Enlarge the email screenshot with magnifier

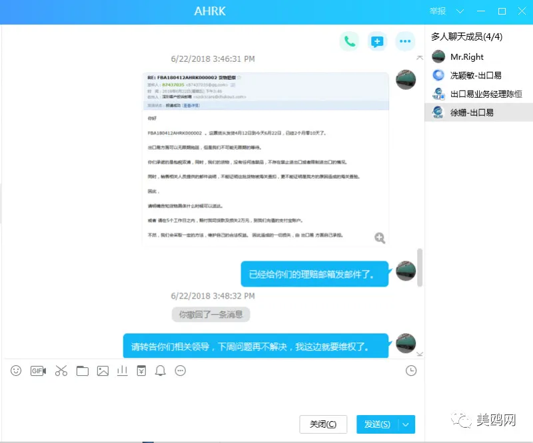[380, 238]
